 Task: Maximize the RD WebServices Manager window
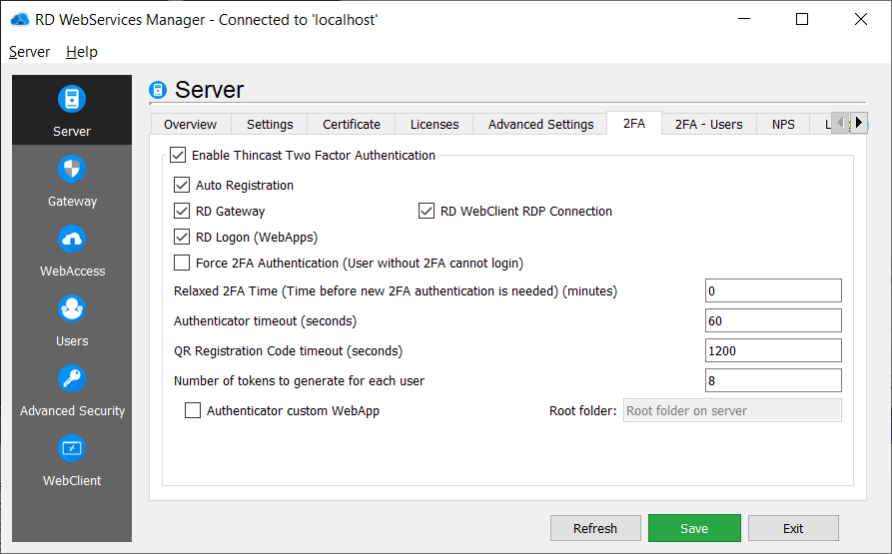pyautogui.click(x=802, y=19)
